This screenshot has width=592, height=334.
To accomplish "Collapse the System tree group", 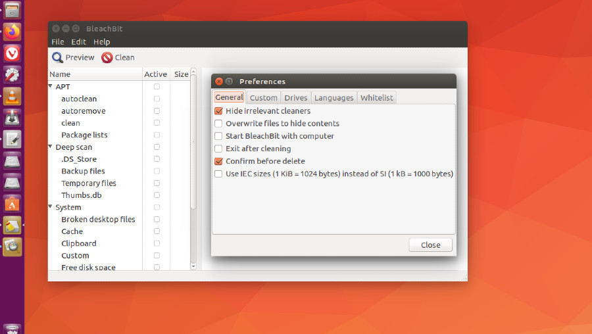I will coord(50,206).
